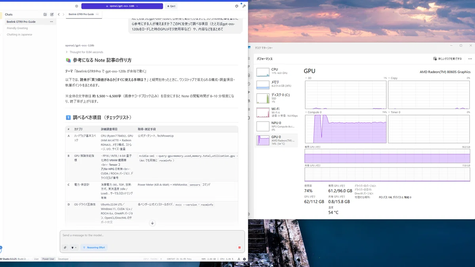475x267 pixels.
Task: Jump to the latest message with down arrow
Action: click(152, 223)
